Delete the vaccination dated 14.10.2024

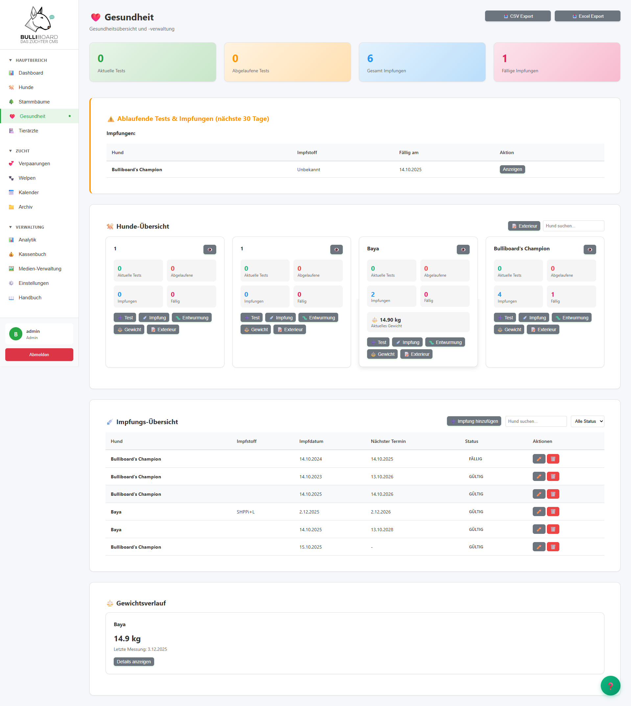click(553, 459)
